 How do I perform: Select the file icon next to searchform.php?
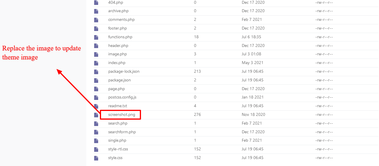(96, 132)
